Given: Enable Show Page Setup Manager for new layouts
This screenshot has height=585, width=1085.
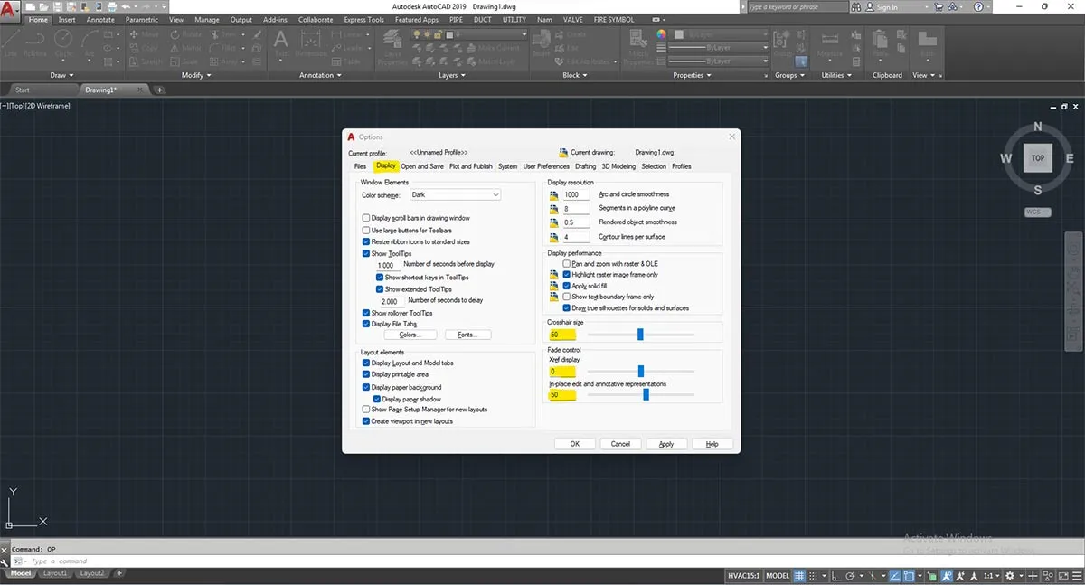Looking at the screenshot, I should tap(366, 409).
